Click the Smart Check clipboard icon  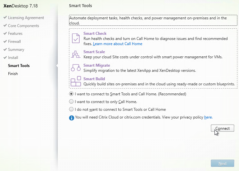(x=76, y=38)
